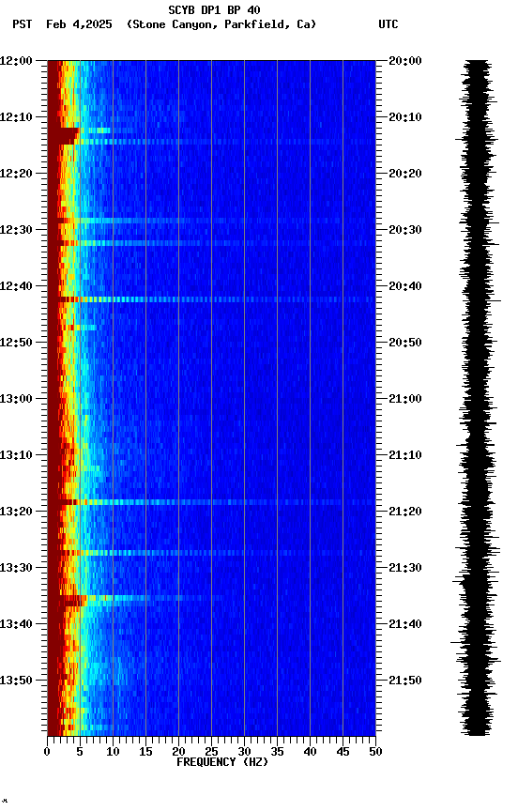
Task: Click the '(Stone Canyon, Parkfield, Ca)' location text
Action: [x=221, y=24]
